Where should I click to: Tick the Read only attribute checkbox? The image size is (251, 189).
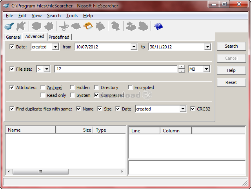[43, 95]
